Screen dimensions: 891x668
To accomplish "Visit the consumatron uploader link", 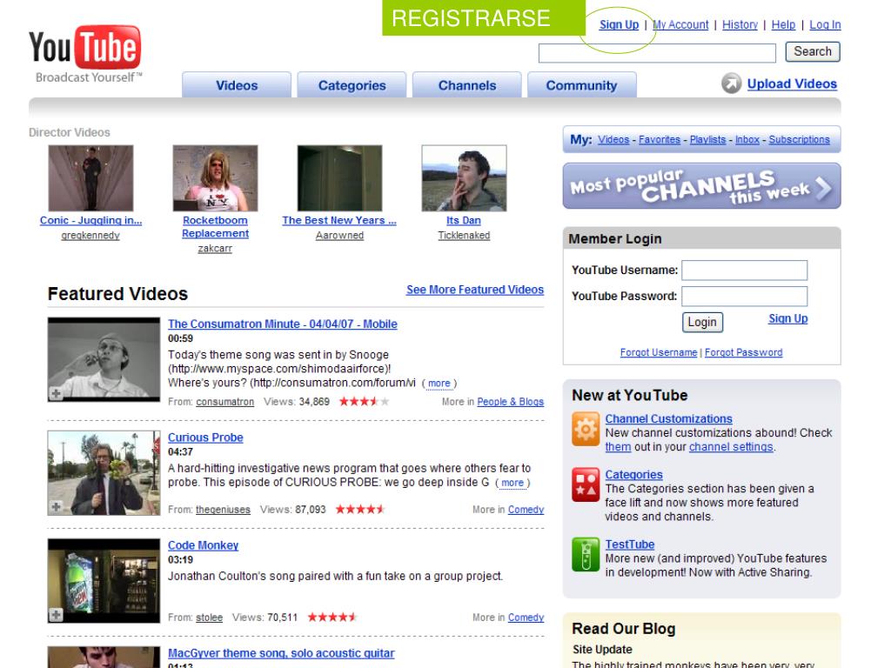I will coord(225,402).
